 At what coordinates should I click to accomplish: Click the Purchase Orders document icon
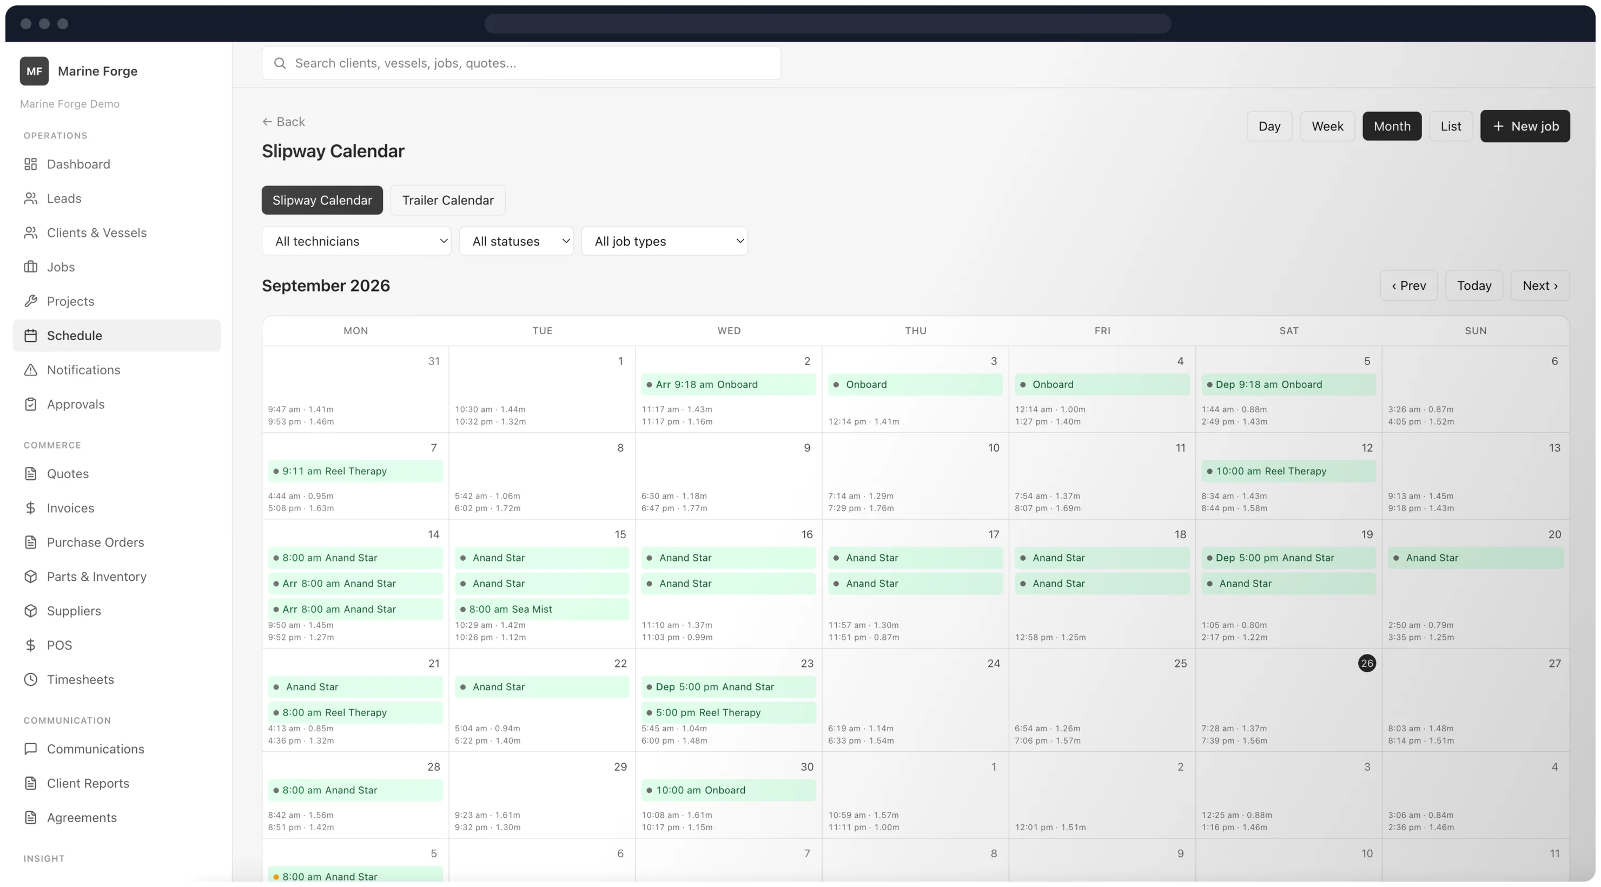(30, 542)
